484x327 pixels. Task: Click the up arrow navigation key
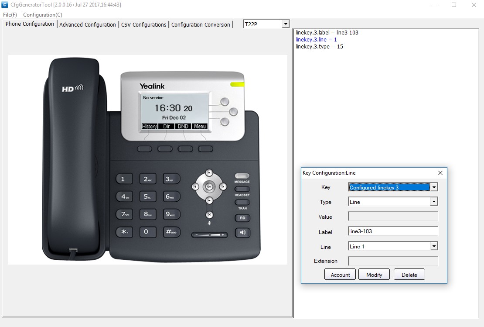(209, 173)
